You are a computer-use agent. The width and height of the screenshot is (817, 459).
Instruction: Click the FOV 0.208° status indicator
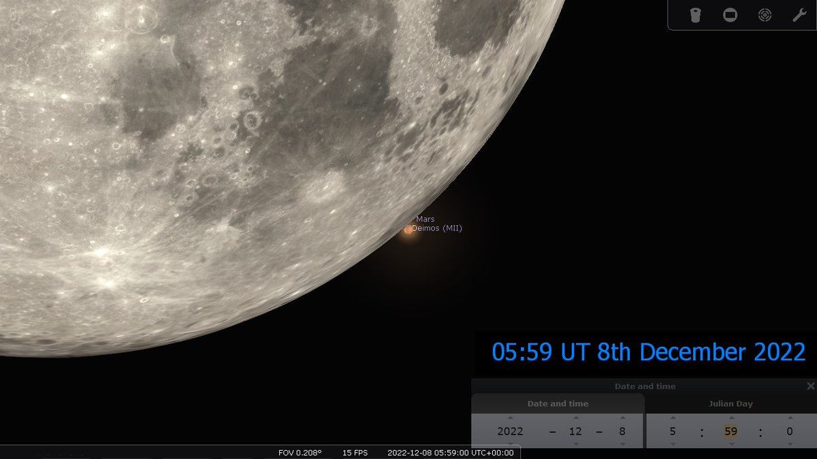(299, 452)
